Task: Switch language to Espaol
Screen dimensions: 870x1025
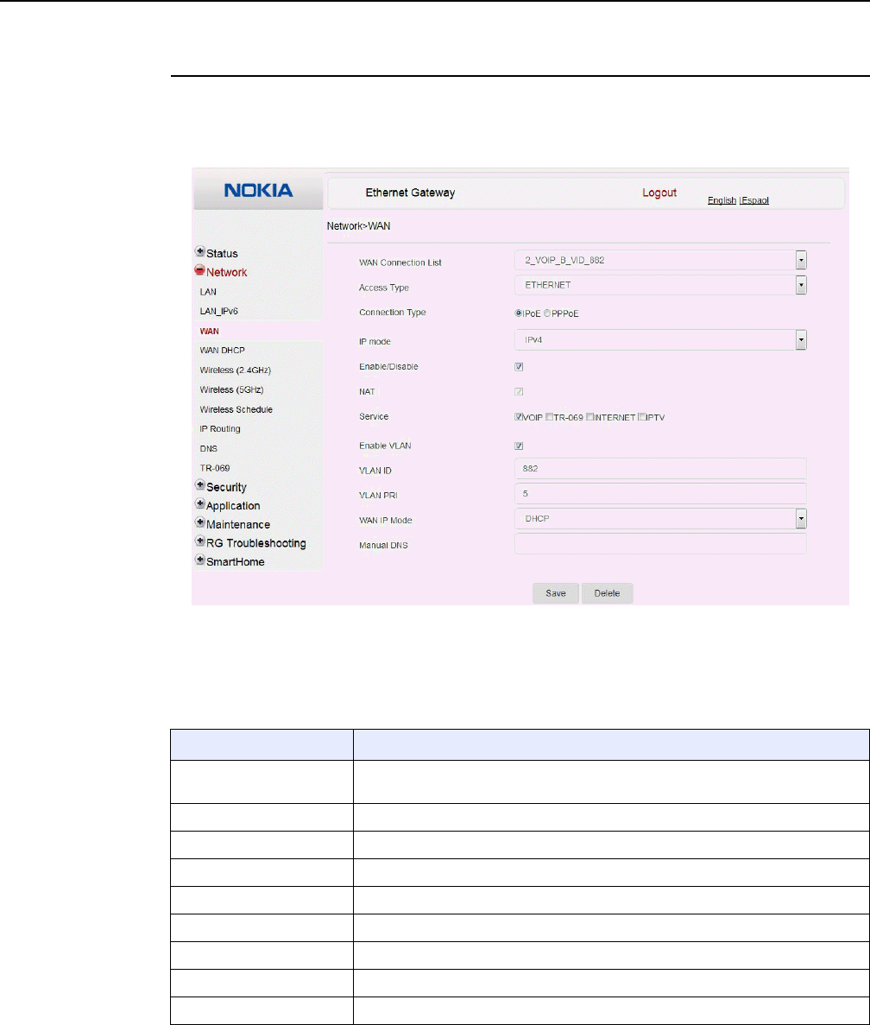Action: [x=755, y=200]
